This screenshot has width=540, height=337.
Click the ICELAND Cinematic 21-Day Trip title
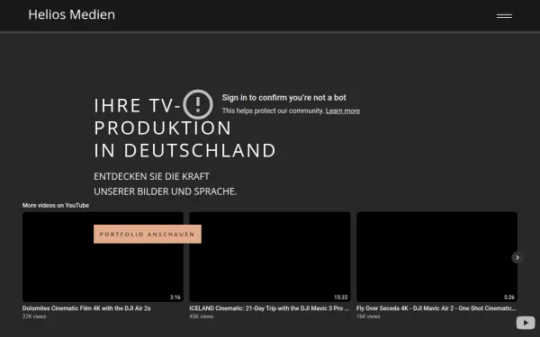point(269,308)
